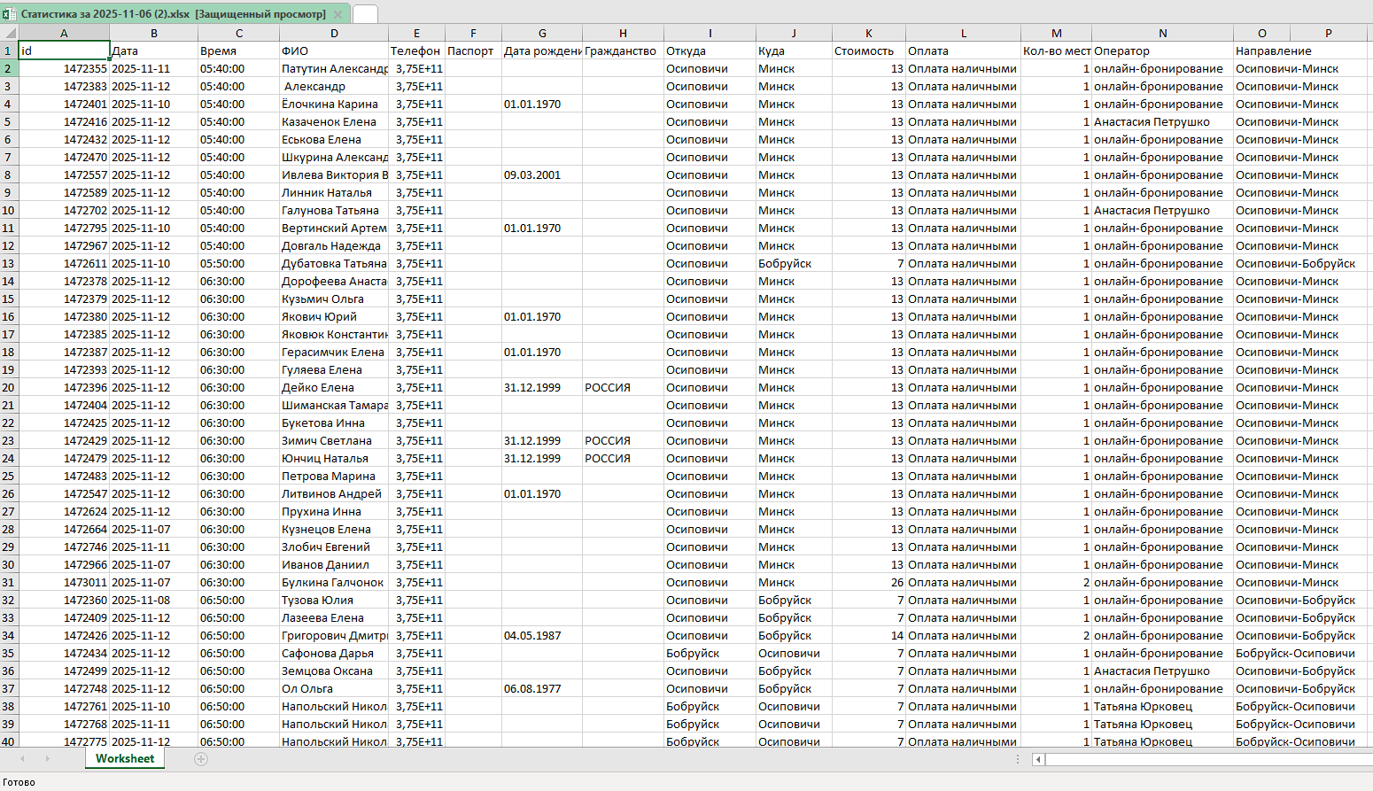Click the Excel file icon in document tab
This screenshot has width=1373, height=791.
point(9,14)
